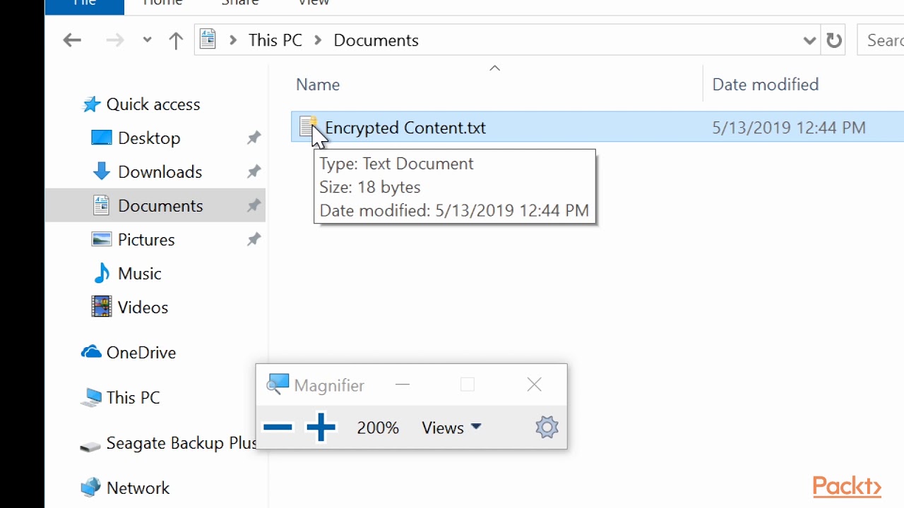Click the Back navigation arrow

click(72, 40)
